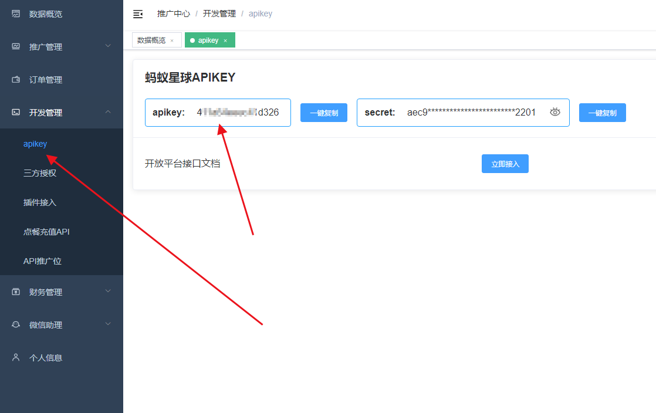
Task: Click the 订单管理 wallet icon
Action: click(16, 80)
